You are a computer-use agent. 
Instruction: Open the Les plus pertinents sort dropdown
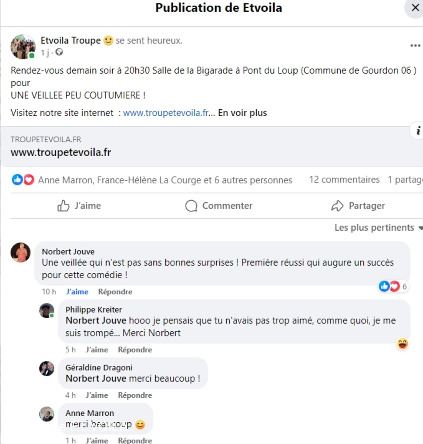pos(378,228)
